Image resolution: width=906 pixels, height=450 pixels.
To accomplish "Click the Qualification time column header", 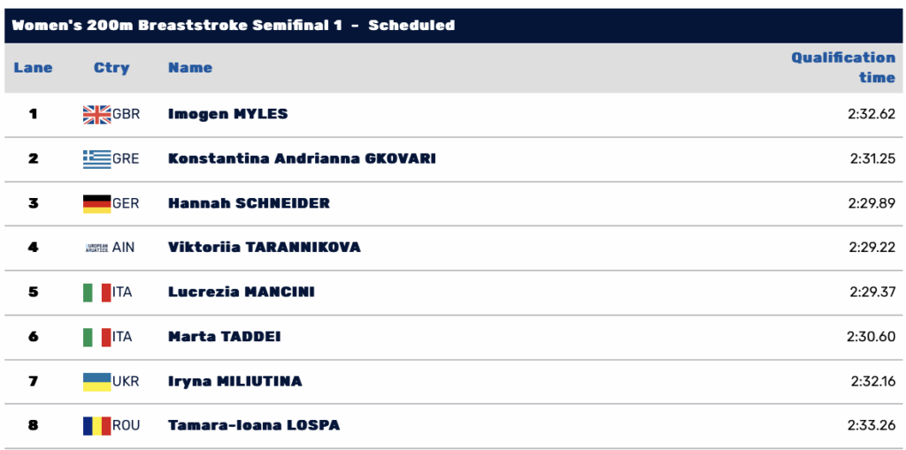I will click(x=843, y=67).
